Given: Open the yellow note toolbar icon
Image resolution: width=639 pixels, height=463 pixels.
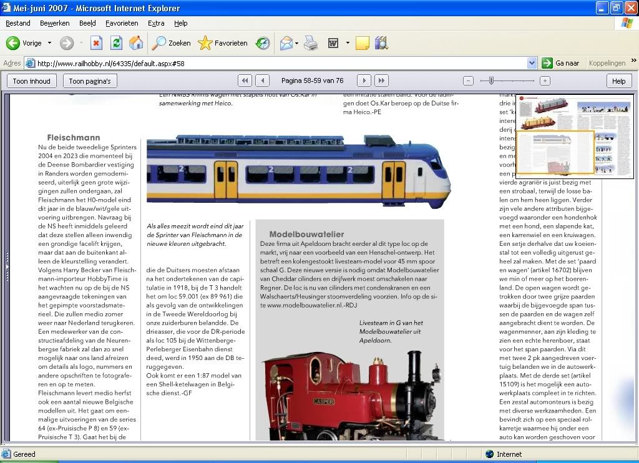Looking at the screenshot, I should tap(363, 43).
